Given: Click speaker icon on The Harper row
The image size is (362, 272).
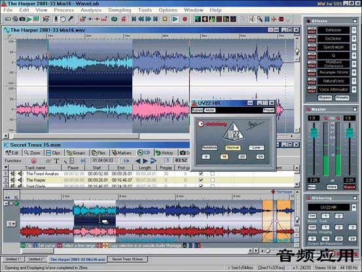Looking at the screenshot, I should pyautogui.click(x=20, y=180).
